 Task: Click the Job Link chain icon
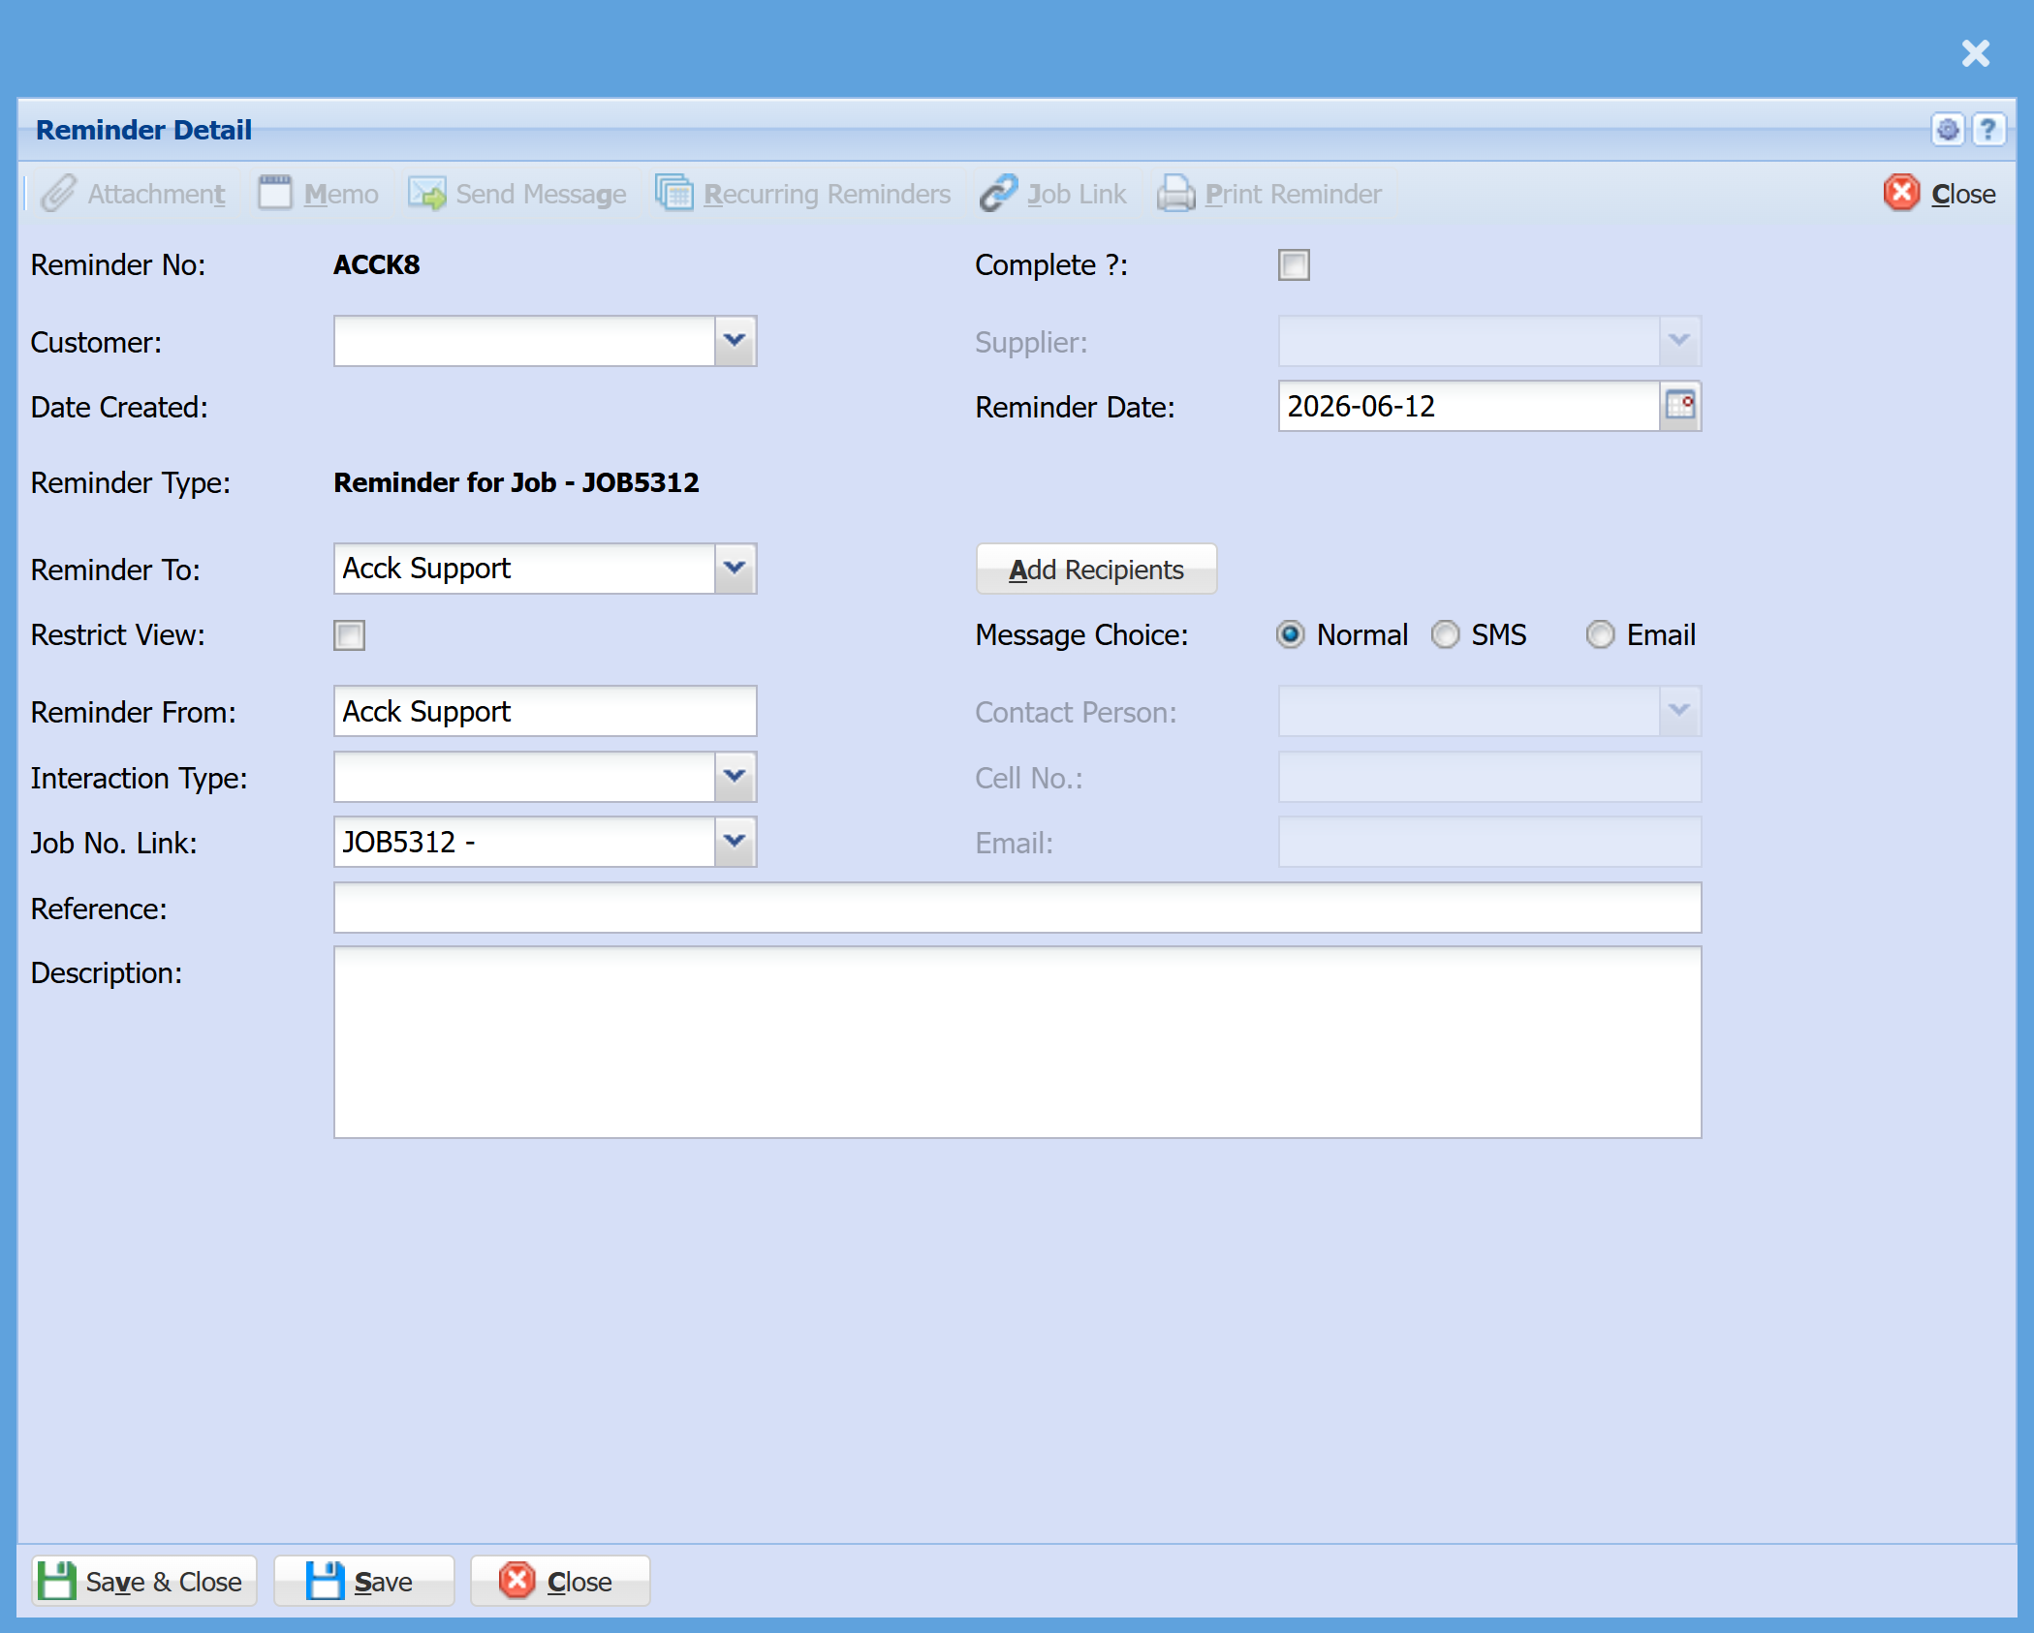(998, 194)
